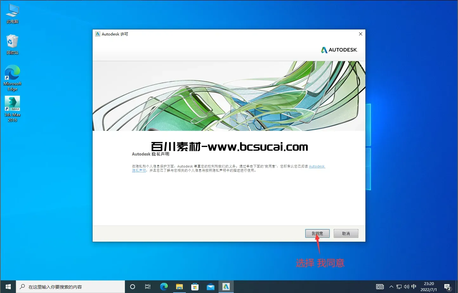The height and width of the screenshot is (293, 458).
Task: Click the taskbar search input box
Action: point(70,287)
